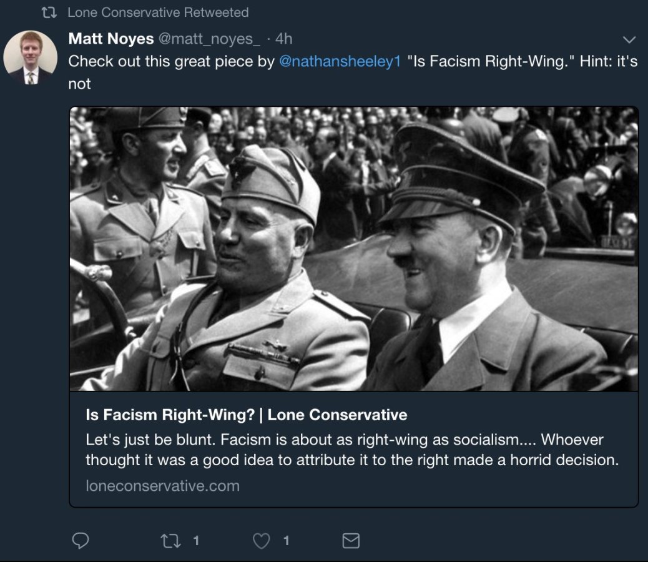Click the like count number
648x562 pixels.
pyautogui.click(x=286, y=541)
